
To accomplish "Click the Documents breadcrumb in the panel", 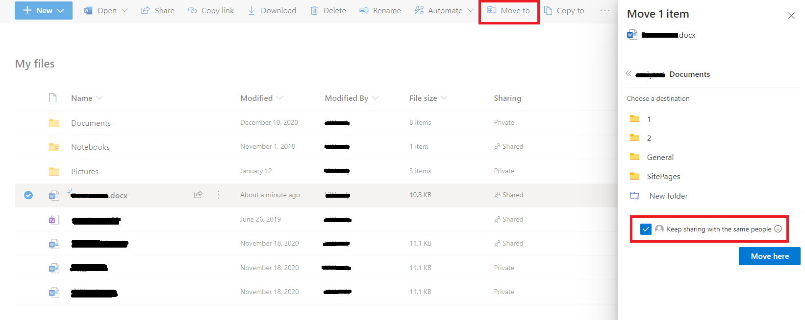I will click(689, 74).
